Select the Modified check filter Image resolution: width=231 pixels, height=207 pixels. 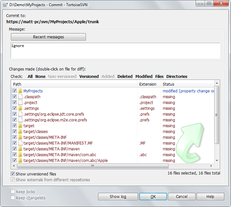[x=144, y=77]
